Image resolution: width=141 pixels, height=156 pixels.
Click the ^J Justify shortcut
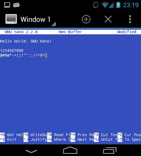pyautogui.click(x=35, y=139)
